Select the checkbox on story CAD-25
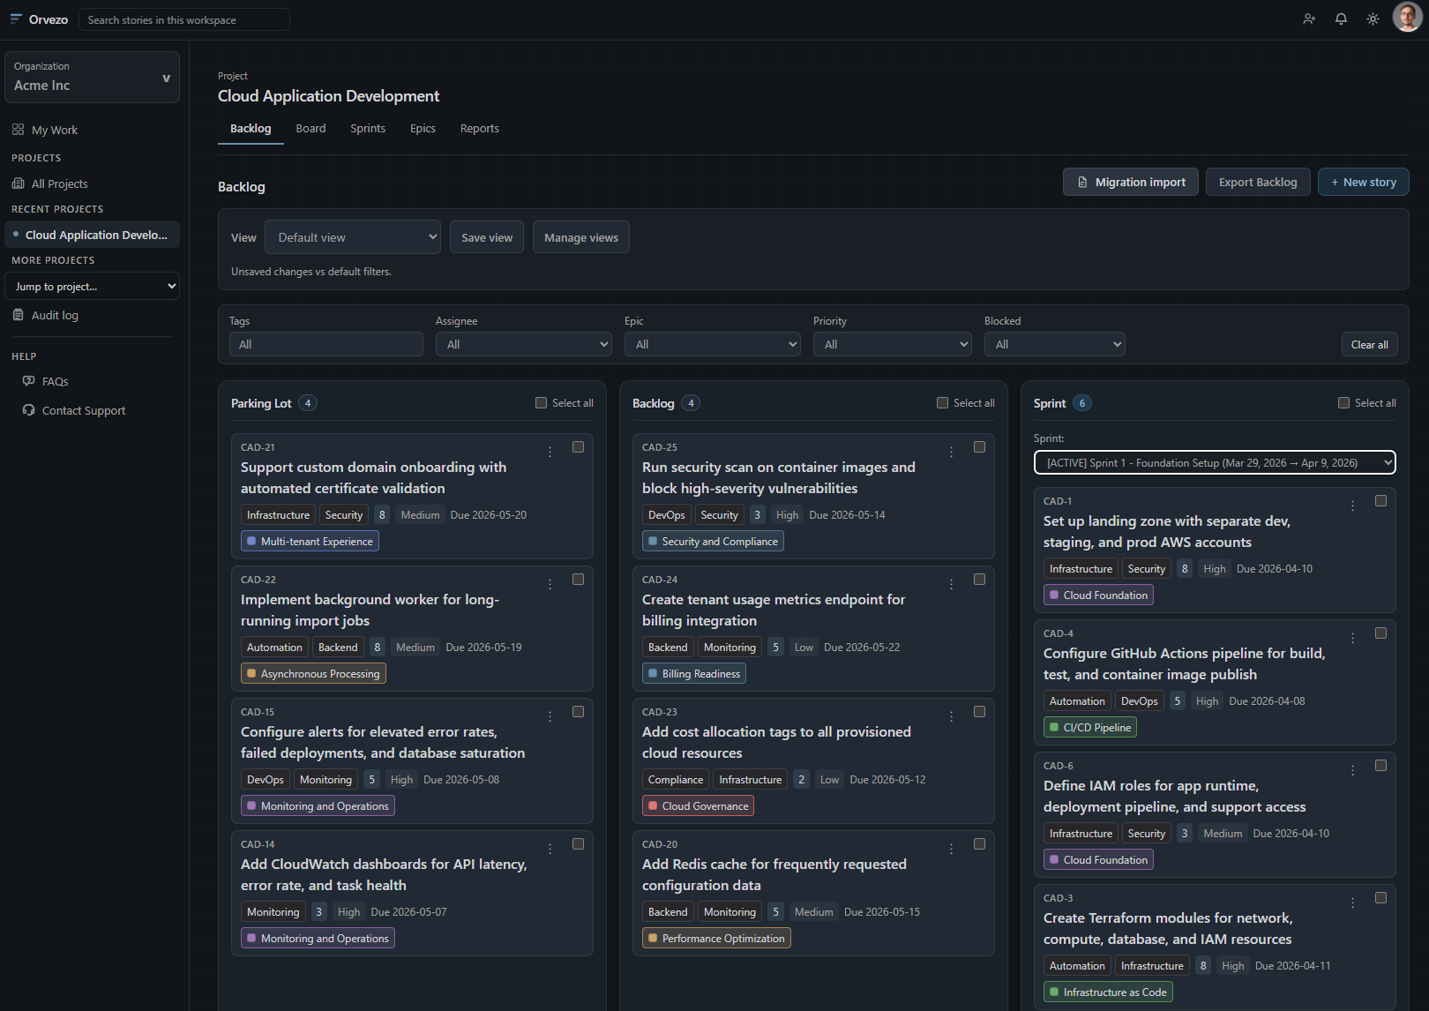The image size is (1429, 1011). click(x=979, y=446)
